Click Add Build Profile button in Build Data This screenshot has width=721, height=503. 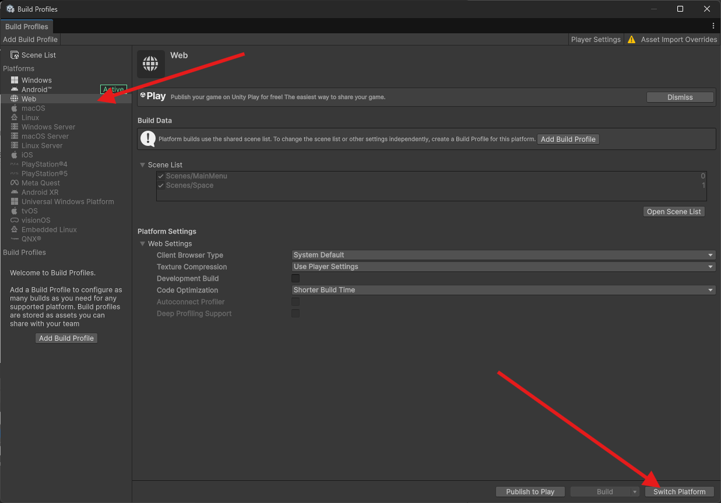coord(568,139)
